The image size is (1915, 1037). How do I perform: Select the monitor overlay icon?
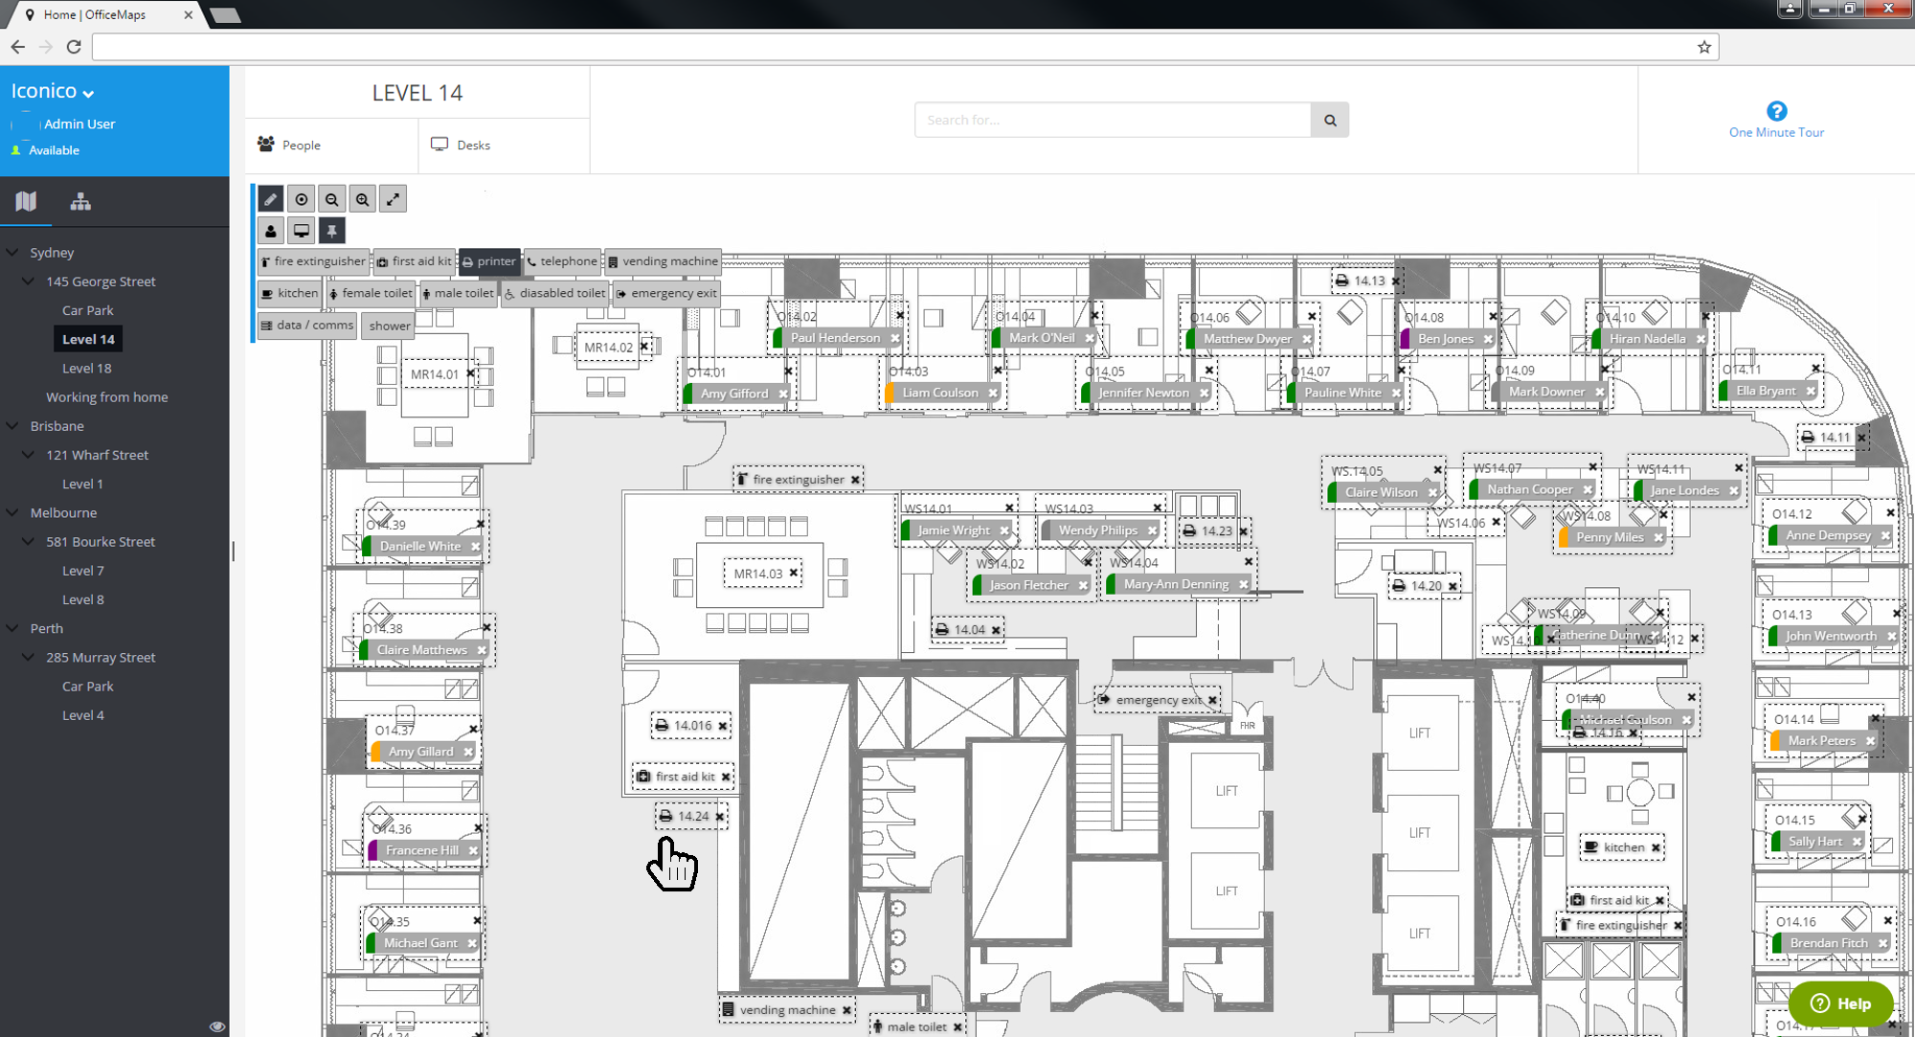(x=301, y=230)
